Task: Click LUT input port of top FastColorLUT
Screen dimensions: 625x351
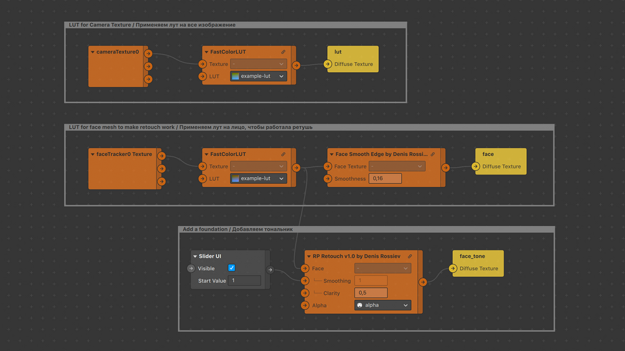Action: click(203, 76)
